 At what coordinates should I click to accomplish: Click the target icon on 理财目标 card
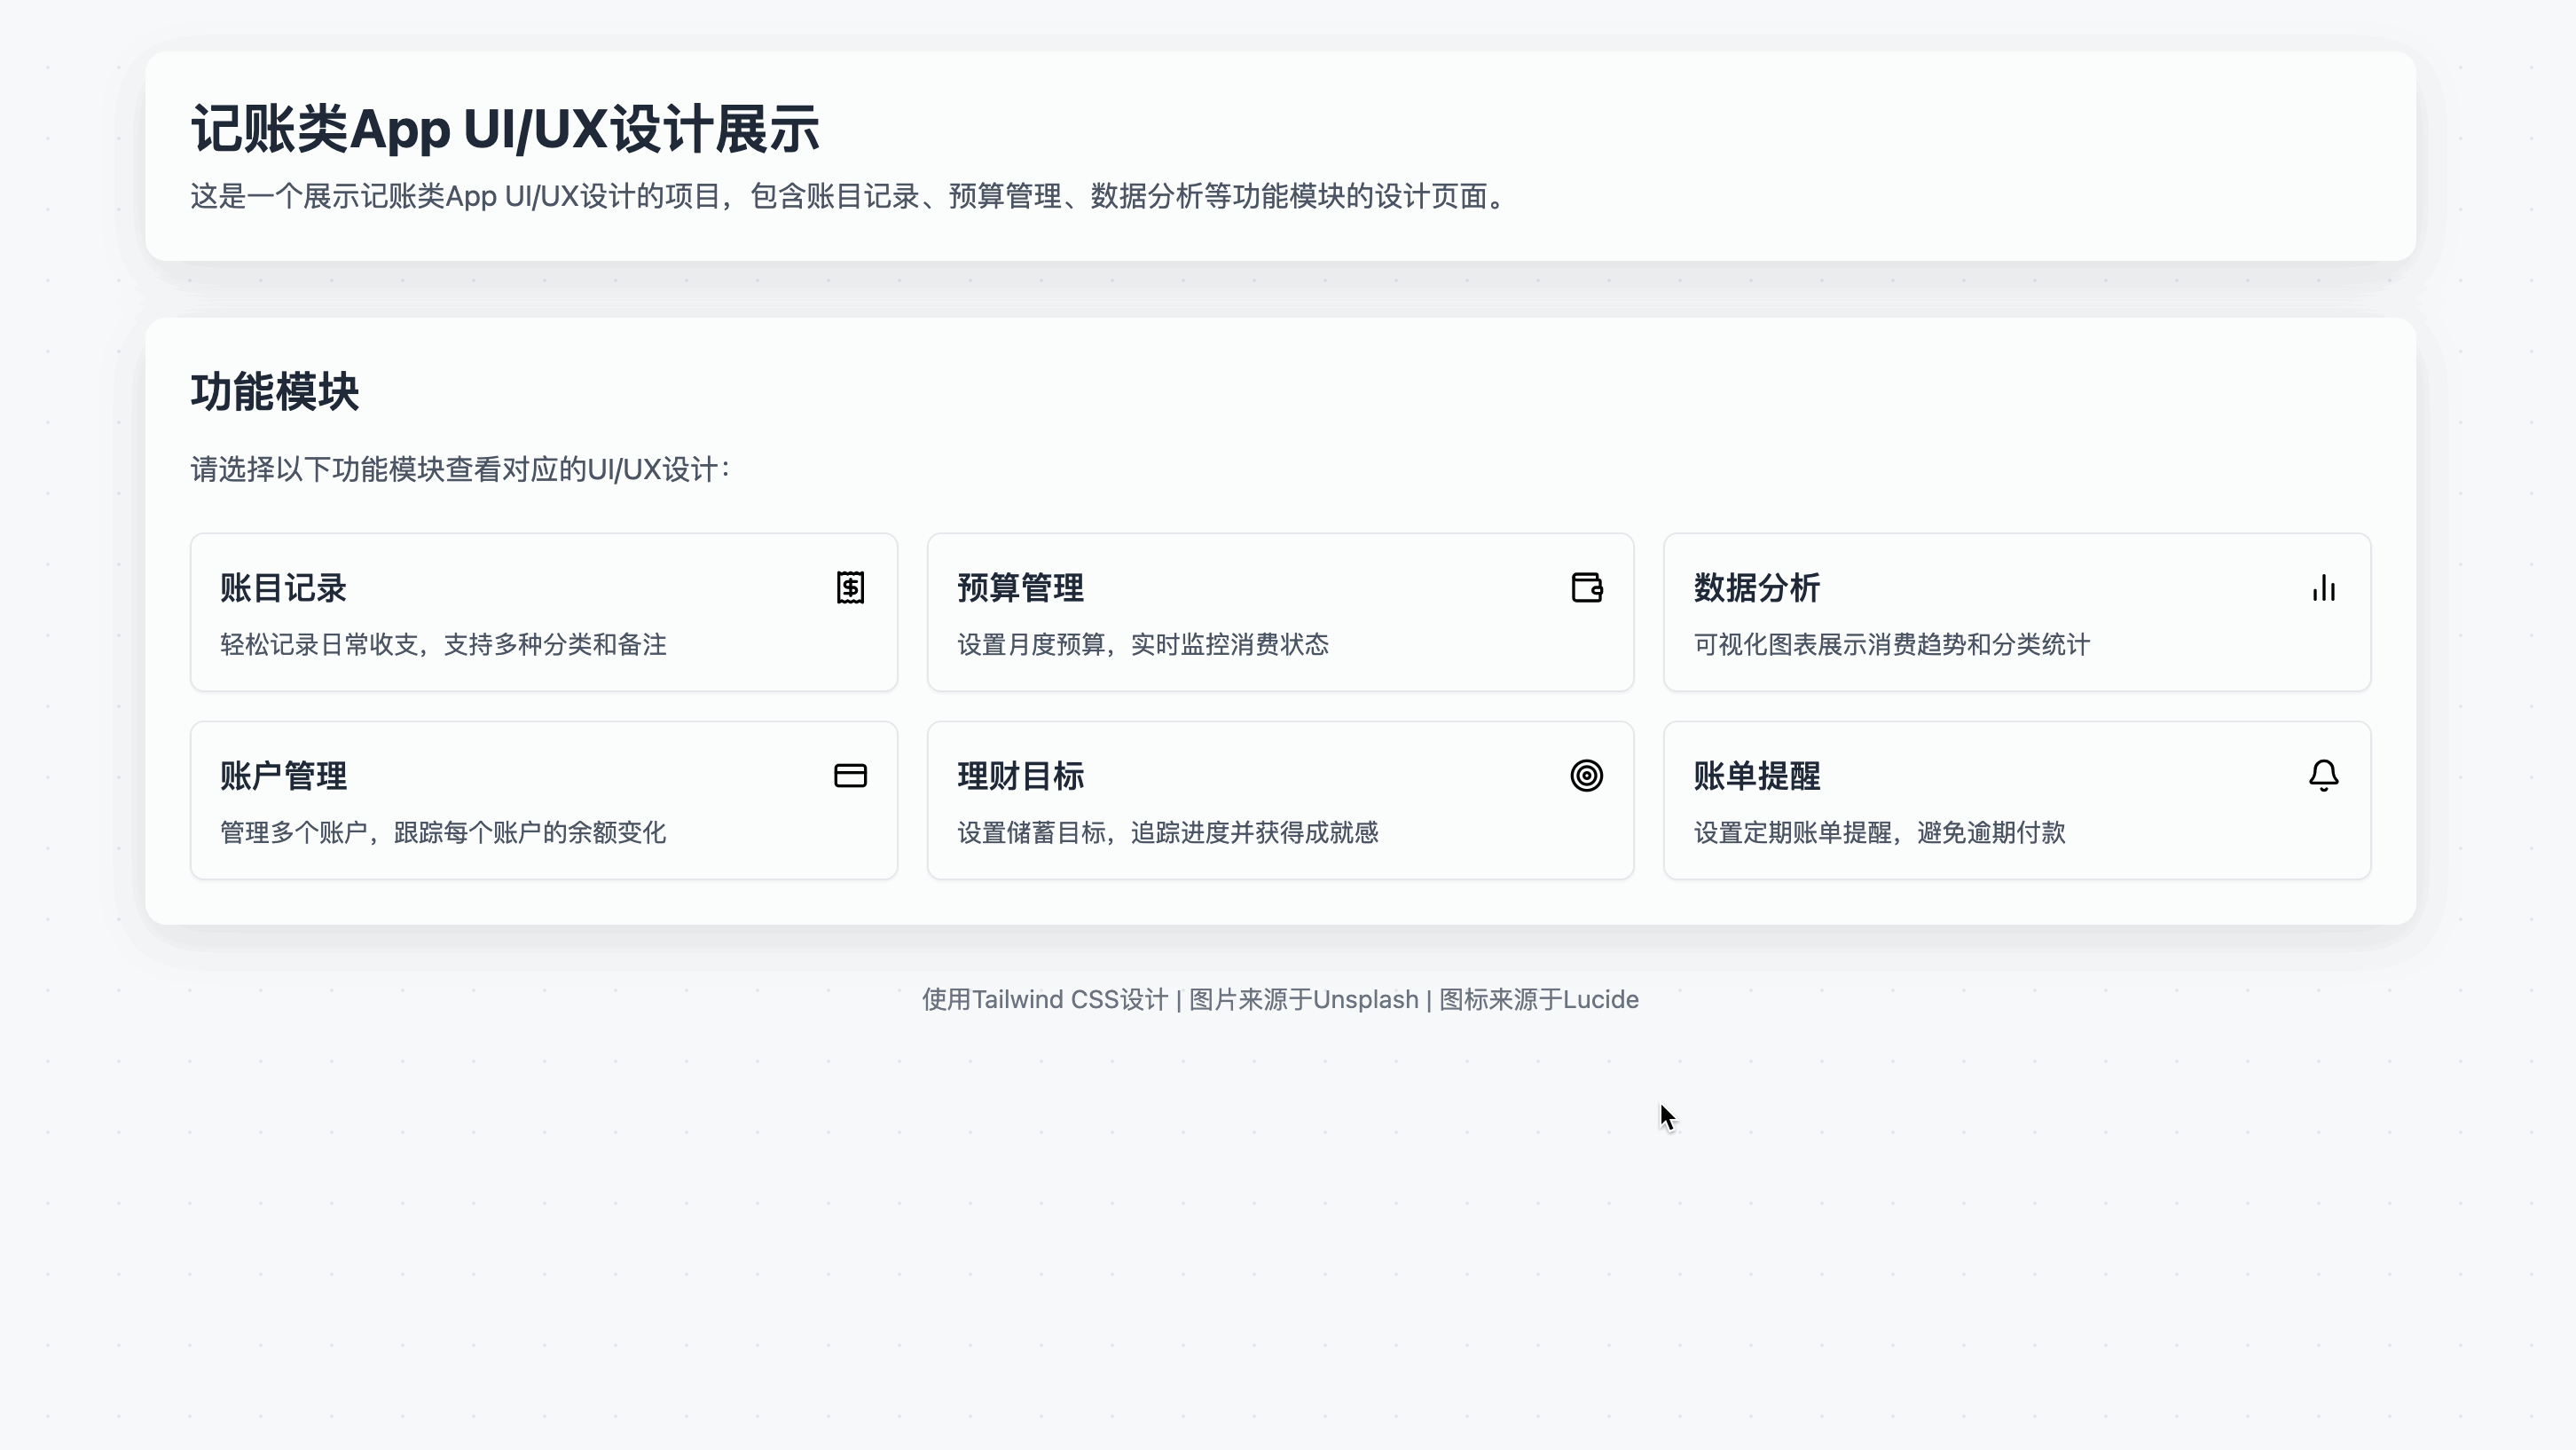click(1586, 776)
